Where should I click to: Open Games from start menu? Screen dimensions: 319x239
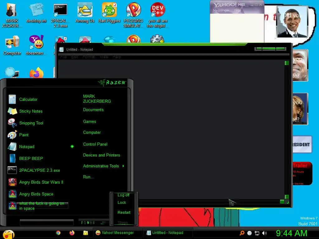(x=89, y=122)
